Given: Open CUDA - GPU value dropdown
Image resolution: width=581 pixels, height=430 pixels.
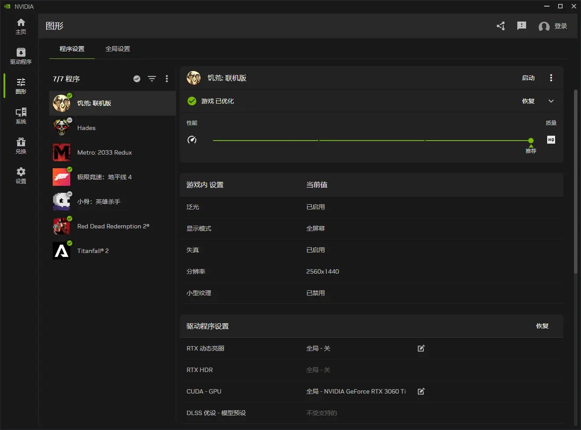Looking at the screenshot, I should [356, 391].
